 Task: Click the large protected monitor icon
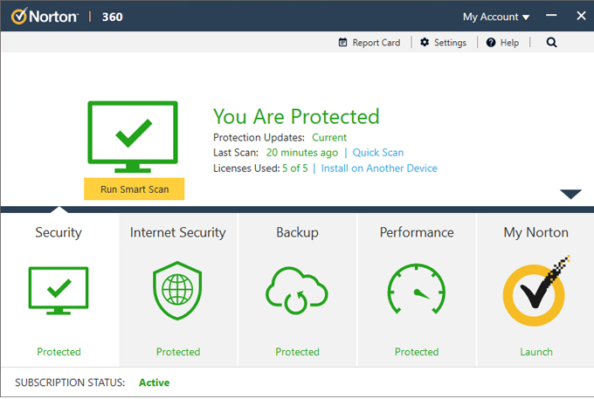click(x=133, y=136)
